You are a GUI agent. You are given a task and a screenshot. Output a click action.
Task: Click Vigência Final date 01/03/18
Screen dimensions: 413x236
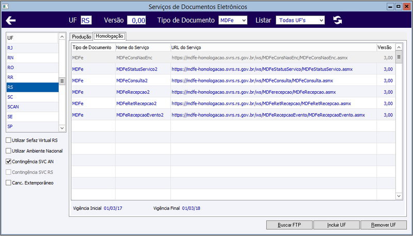point(191,208)
